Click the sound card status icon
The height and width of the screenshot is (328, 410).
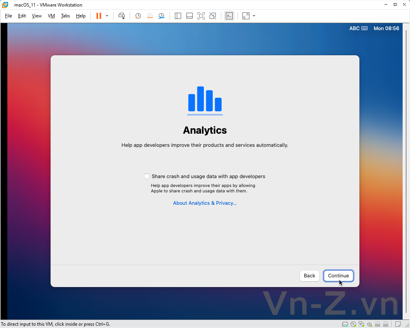(369, 325)
